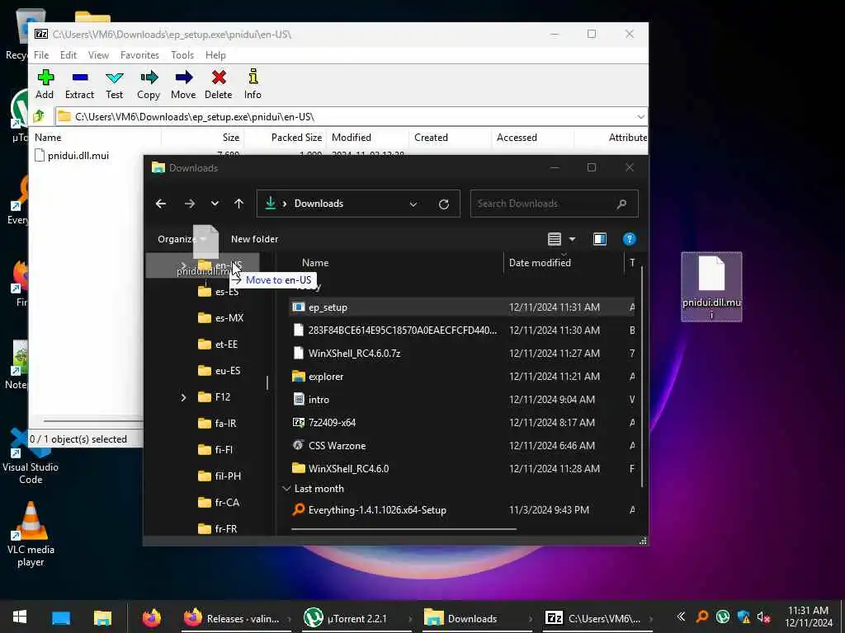Click the vertical scrollbar in Downloads file list

tap(641, 377)
